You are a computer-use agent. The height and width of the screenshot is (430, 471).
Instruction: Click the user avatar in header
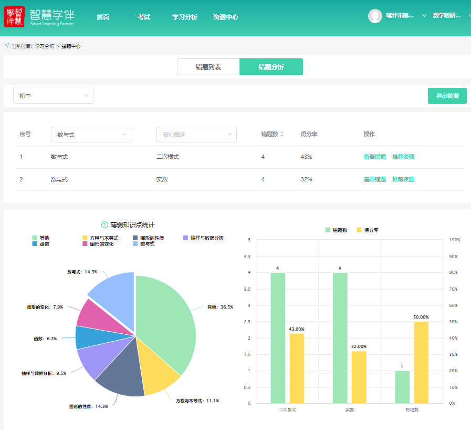click(375, 16)
